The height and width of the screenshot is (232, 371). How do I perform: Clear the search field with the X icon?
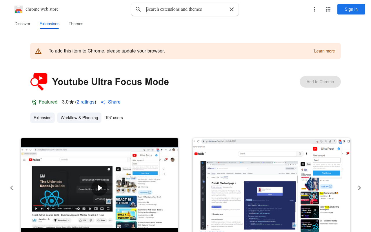tap(232, 9)
